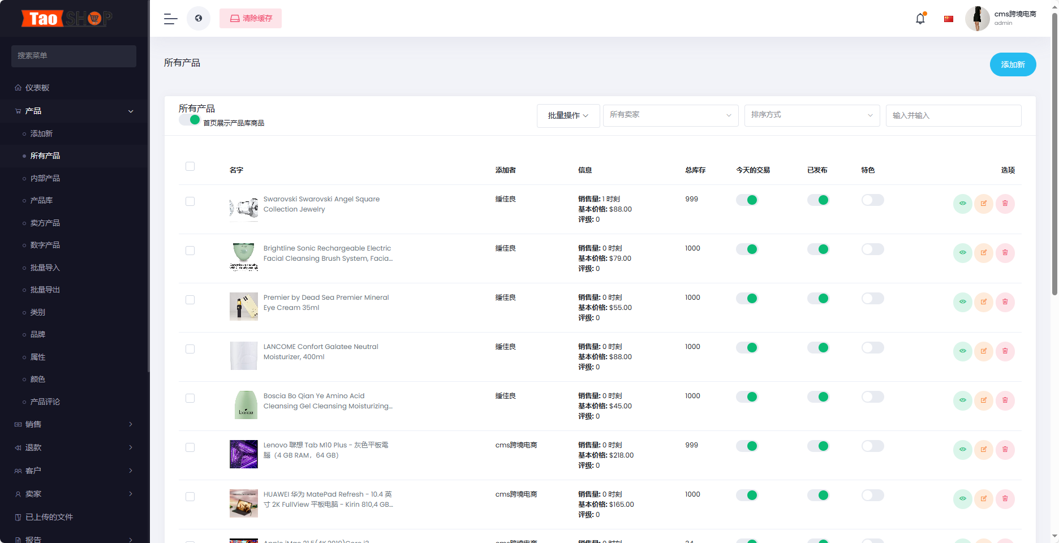This screenshot has height=543, width=1059.
Task: Click the blue 添加新 button
Action: pos(1013,64)
